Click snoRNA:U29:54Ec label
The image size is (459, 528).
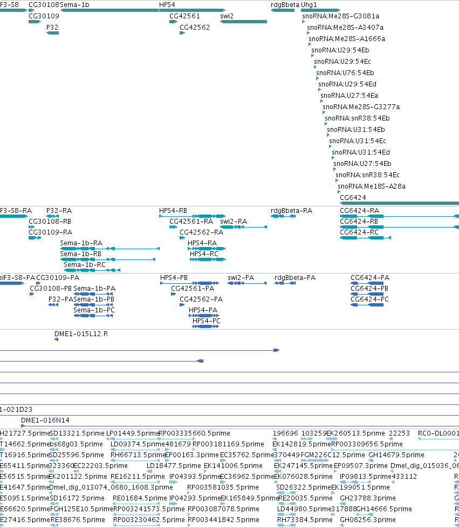pos(342,62)
